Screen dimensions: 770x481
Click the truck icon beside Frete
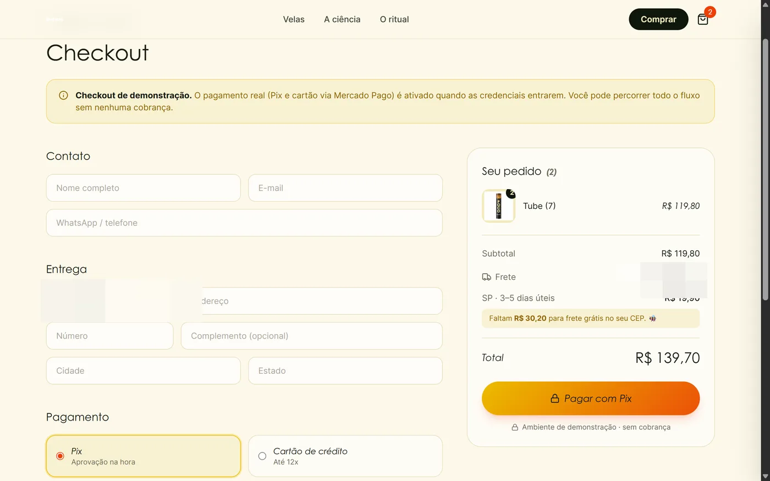tap(487, 277)
